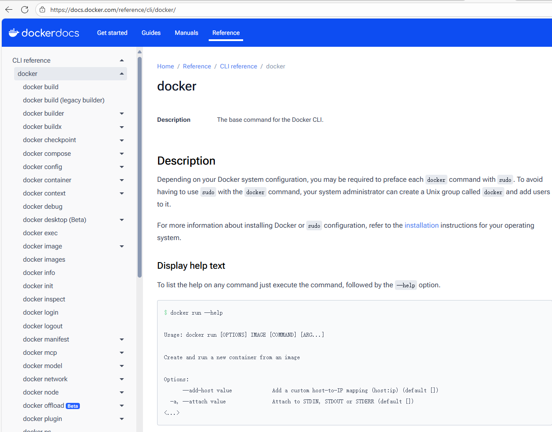Expand docker node submenu arrow
This screenshot has height=432, width=552.
(x=122, y=392)
